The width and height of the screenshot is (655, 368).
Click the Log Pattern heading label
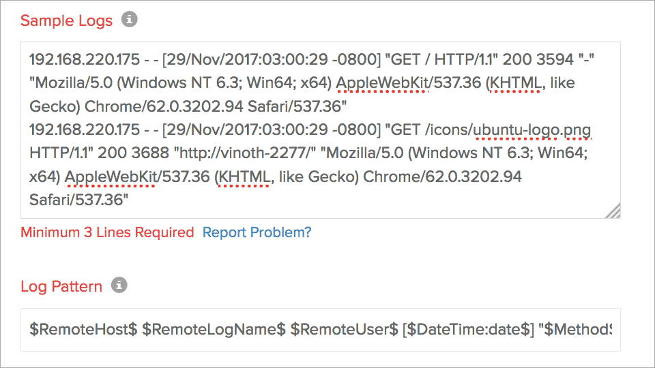[x=61, y=286]
